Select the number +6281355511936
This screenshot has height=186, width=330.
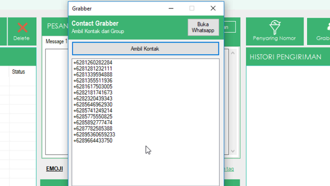point(93,81)
